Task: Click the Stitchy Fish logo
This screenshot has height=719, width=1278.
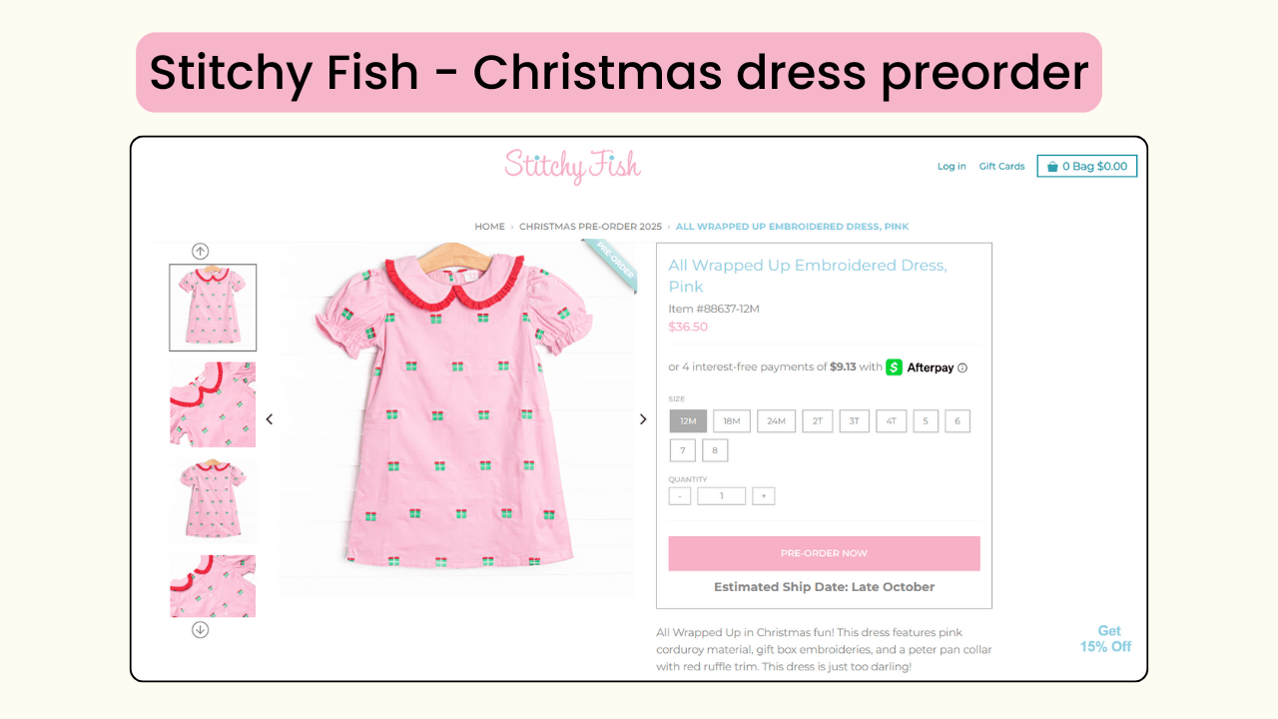Action: tap(572, 166)
